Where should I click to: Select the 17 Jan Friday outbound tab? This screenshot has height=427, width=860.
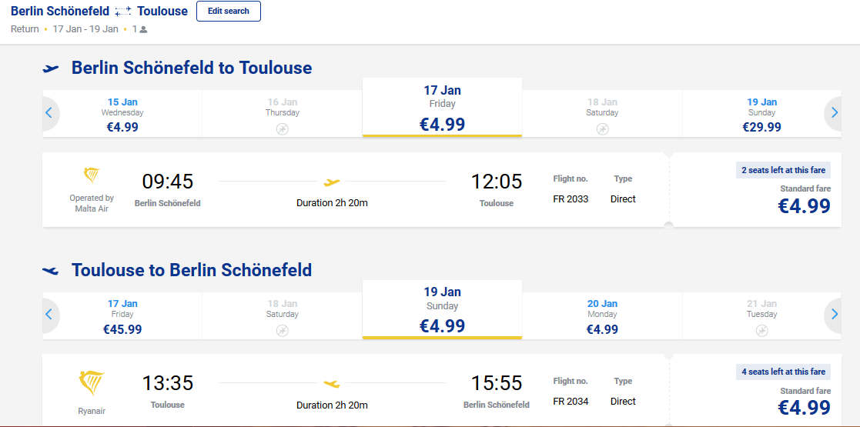coord(442,108)
